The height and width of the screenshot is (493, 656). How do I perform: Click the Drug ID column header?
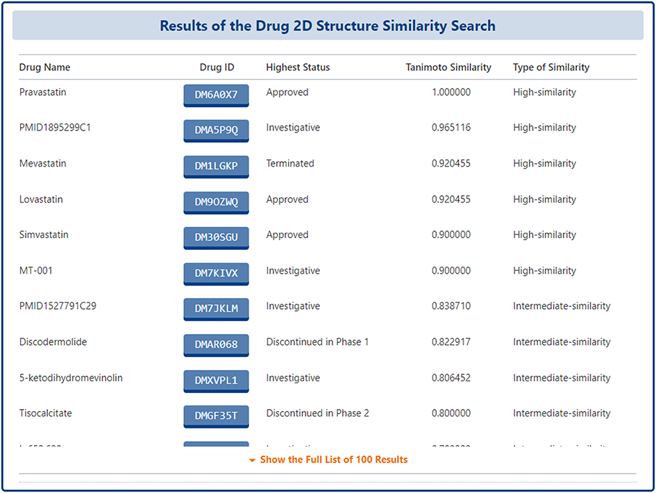pyautogui.click(x=217, y=67)
